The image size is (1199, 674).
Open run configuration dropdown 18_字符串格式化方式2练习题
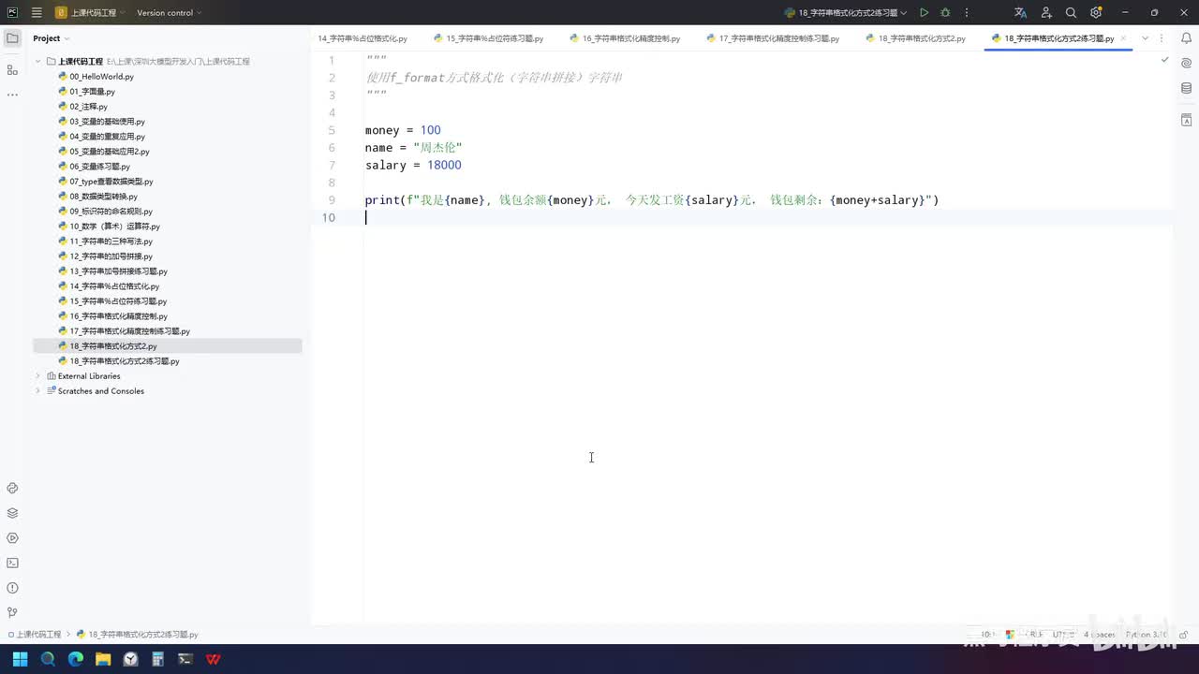point(846,13)
